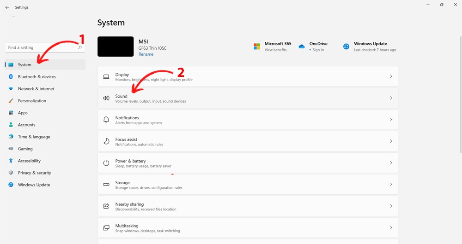Click the Multitasking windows icon
Viewport: 462px width, 244px height.
[106, 227]
